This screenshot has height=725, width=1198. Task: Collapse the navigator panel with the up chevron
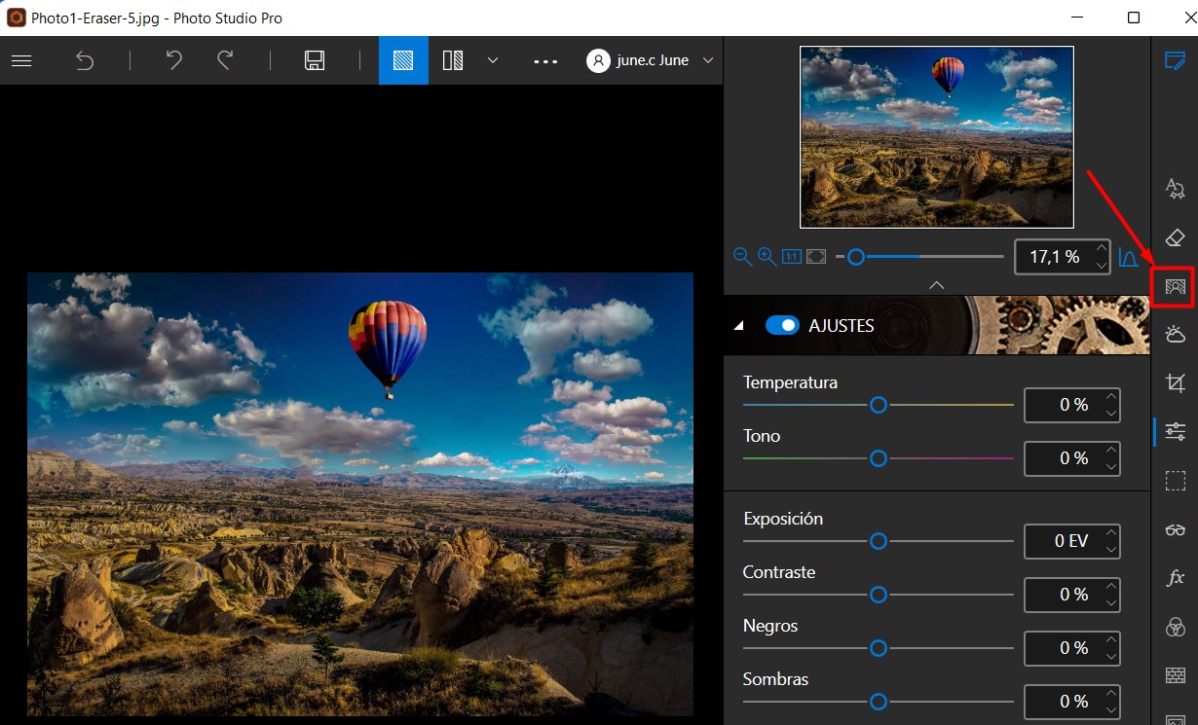[x=937, y=285]
